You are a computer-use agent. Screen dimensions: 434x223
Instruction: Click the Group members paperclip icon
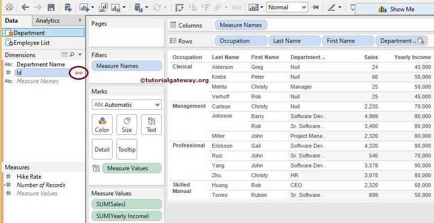pyautogui.click(x=218, y=7)
